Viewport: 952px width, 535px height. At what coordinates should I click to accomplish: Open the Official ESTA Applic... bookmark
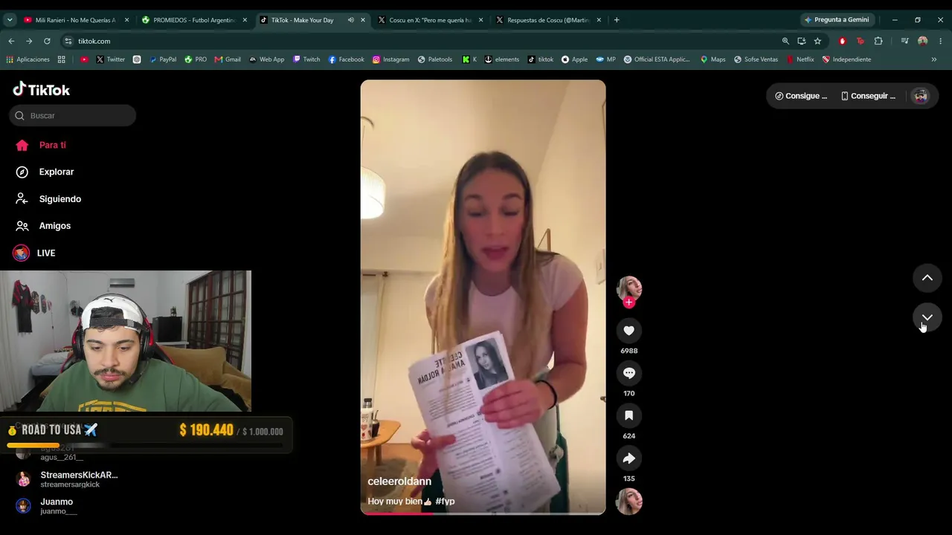tap(657, 59)
